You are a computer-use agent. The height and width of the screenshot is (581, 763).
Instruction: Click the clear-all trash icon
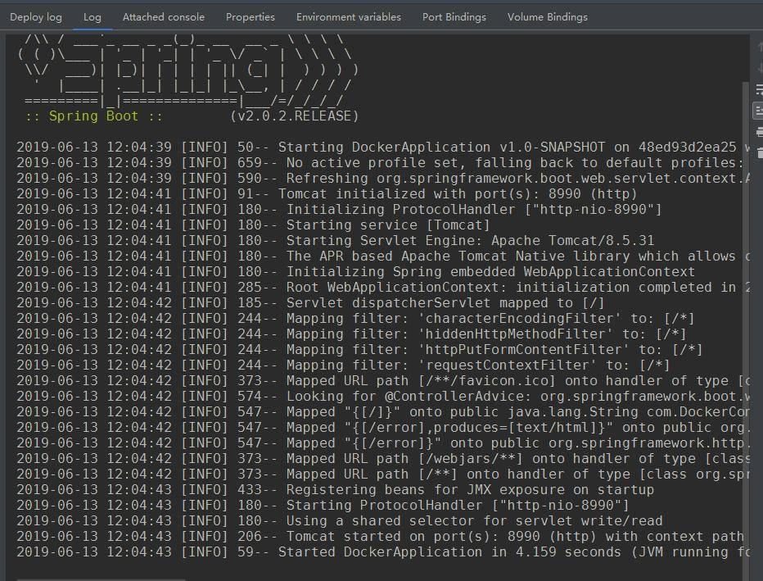coord(759,153)
